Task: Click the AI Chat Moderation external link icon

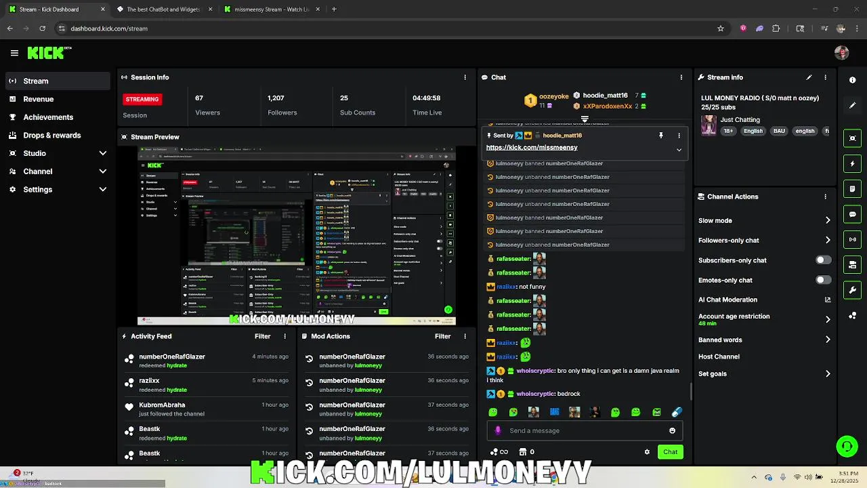Action: [x=827, y=300]
